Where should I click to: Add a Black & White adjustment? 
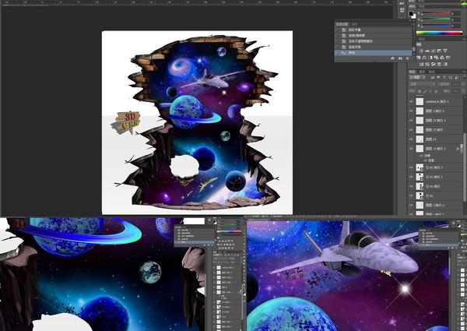(x=430, y=58)
